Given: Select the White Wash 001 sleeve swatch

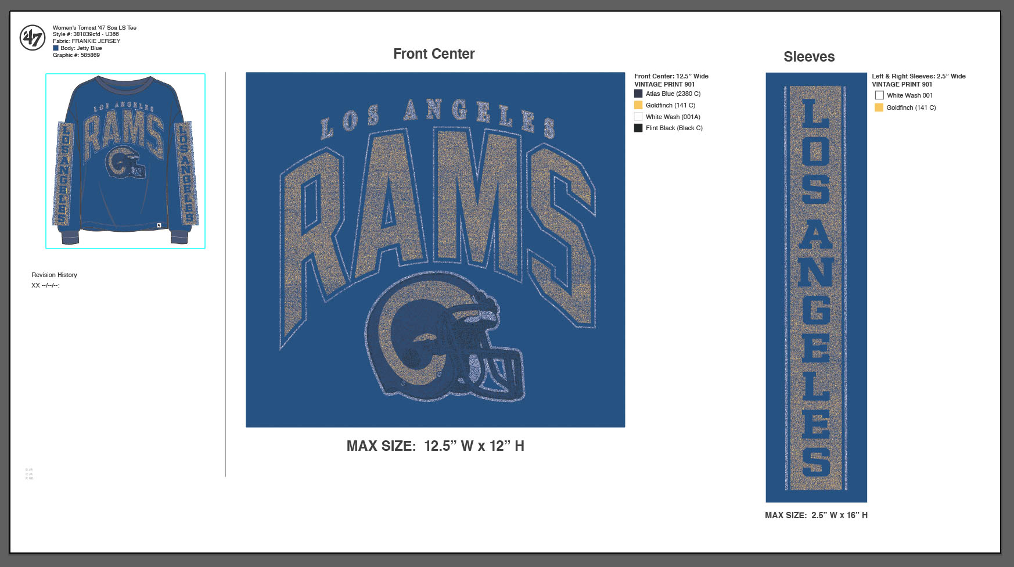Looking at the screenshot, I should [x=879, y=95].
